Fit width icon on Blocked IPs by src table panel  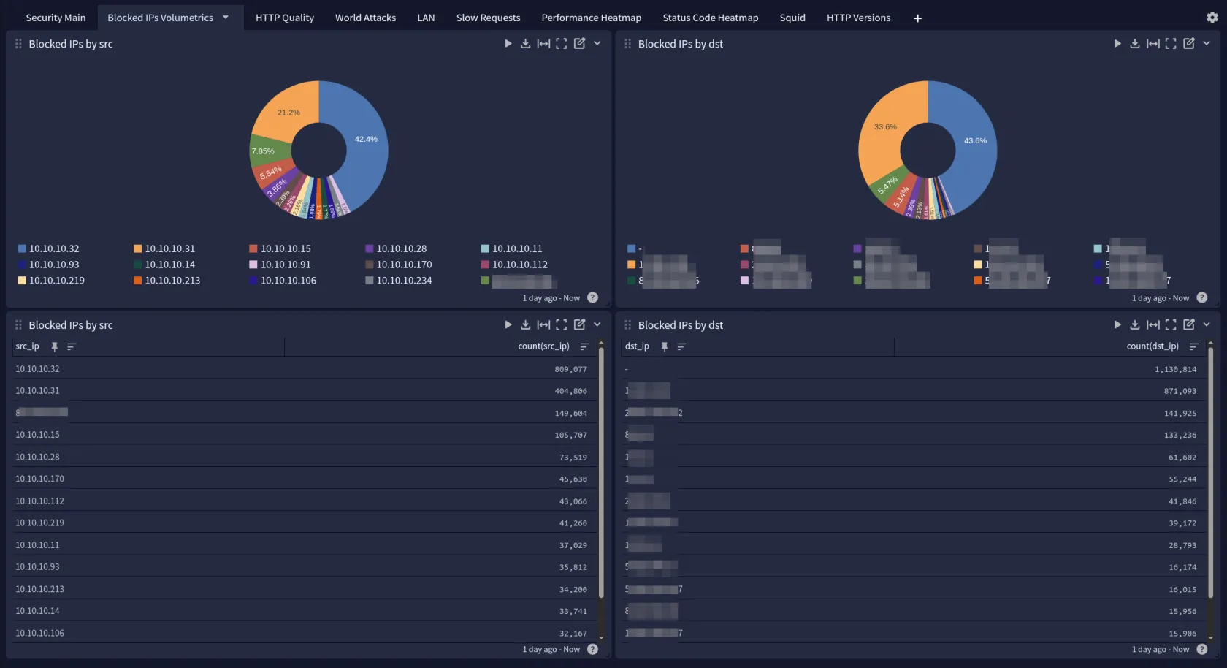click(543, 324)
